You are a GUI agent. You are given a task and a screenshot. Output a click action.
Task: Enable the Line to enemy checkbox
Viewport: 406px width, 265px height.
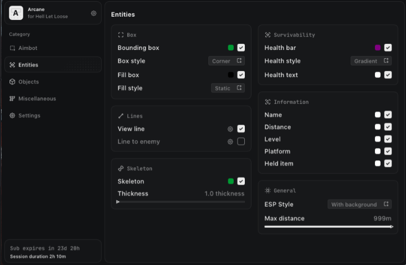[x=241, y=142]
